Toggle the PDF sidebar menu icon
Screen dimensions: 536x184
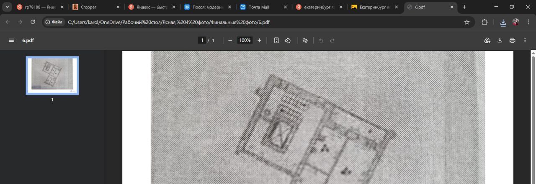coord(11,40)
